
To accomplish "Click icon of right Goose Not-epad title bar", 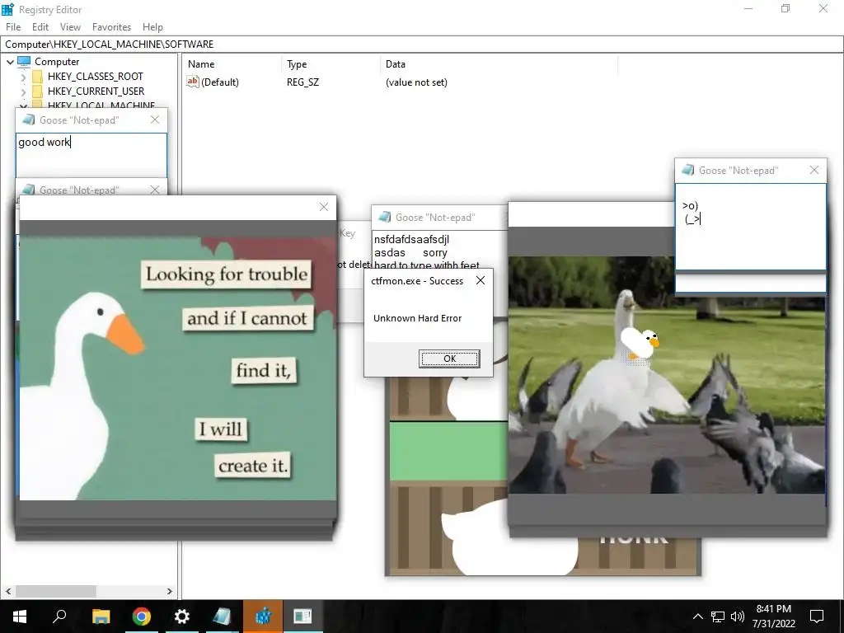I will [688, 170].
